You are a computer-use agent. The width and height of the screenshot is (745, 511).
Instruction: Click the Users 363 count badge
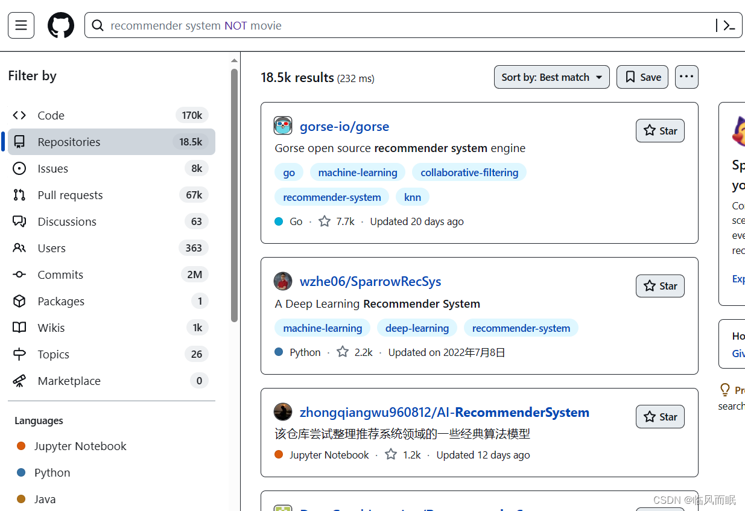(194, 248)
